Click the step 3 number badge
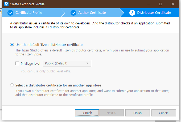The width and height of the screenshot is (181, 122). pyautogui.click(x=132, y=13)
